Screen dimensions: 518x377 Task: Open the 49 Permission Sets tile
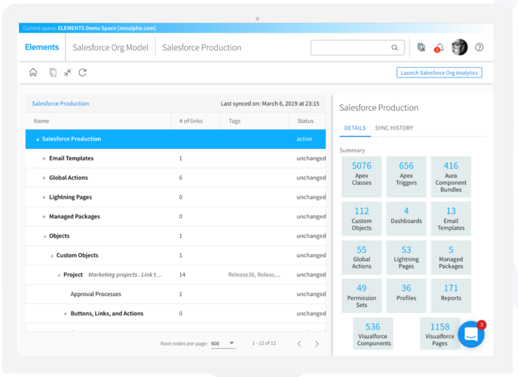tap(362, 295)
